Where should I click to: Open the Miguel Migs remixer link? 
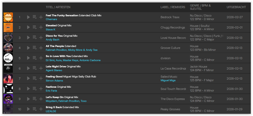pyautogui.click(x=168, y=80)
